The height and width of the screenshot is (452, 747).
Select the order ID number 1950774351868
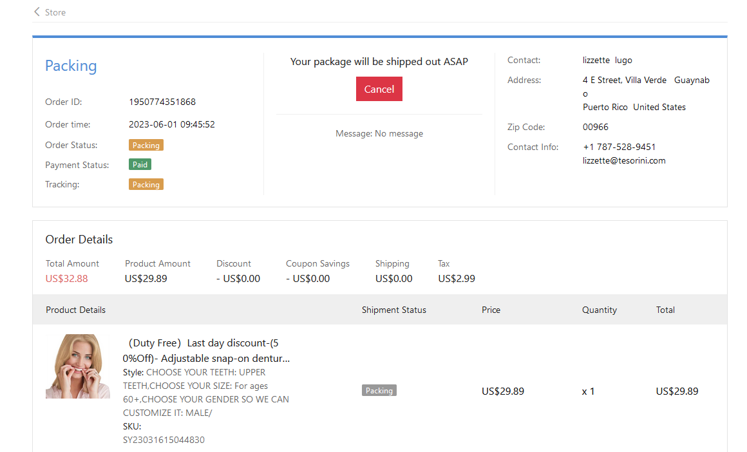(x=162, y=102)
